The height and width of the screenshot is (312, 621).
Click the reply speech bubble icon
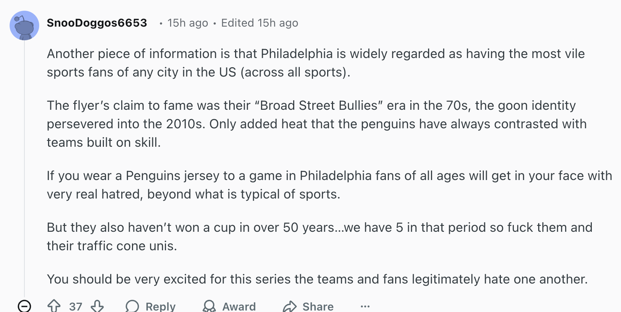click(132, 306)
